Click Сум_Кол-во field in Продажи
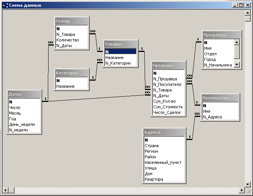The image size is (253, 196). click(x=169, y=101)
